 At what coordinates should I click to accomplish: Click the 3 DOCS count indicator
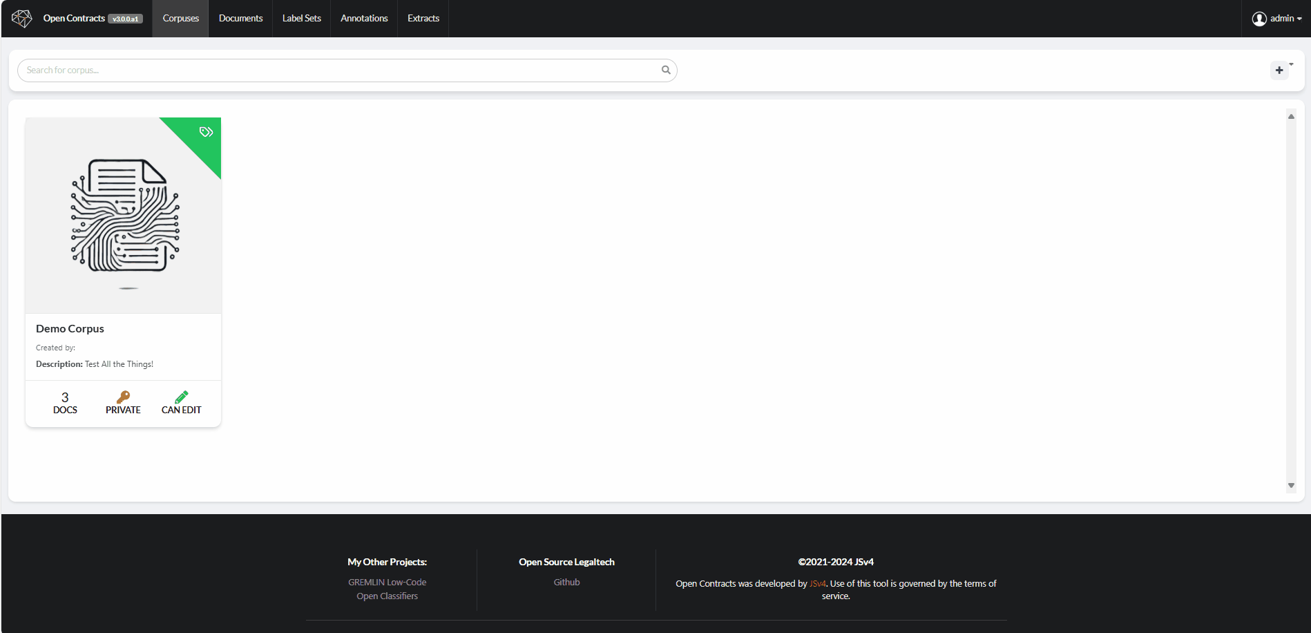coord(65,402)
